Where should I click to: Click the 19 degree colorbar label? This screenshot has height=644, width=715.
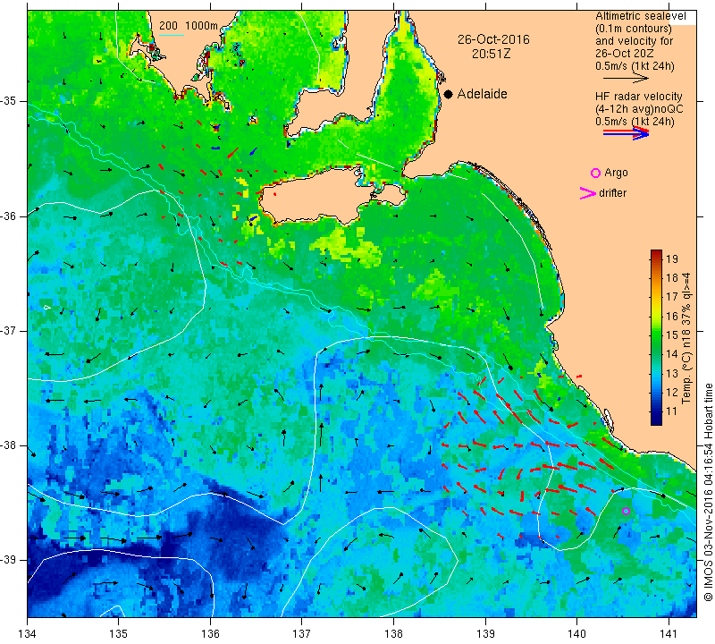tap(672, 259)
